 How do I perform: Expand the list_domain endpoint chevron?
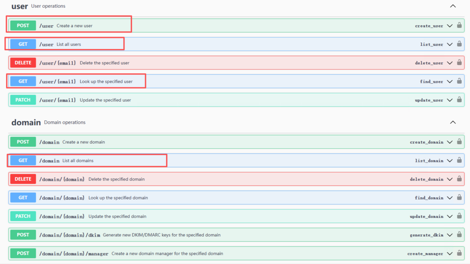[450, 161]
